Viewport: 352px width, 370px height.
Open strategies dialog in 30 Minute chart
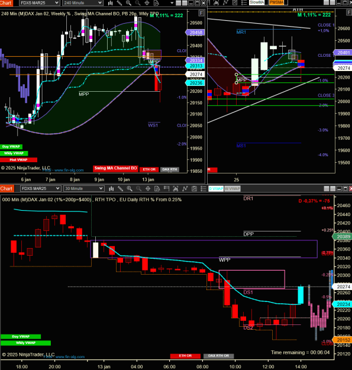point(185,188)
